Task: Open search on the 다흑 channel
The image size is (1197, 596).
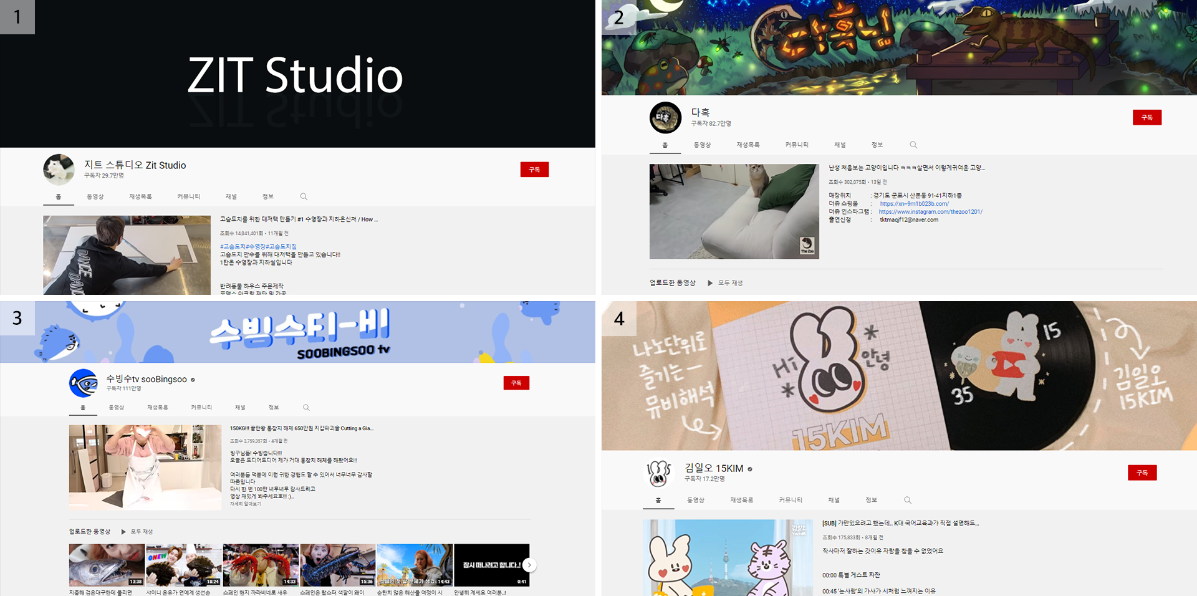Action: (913, 145)
